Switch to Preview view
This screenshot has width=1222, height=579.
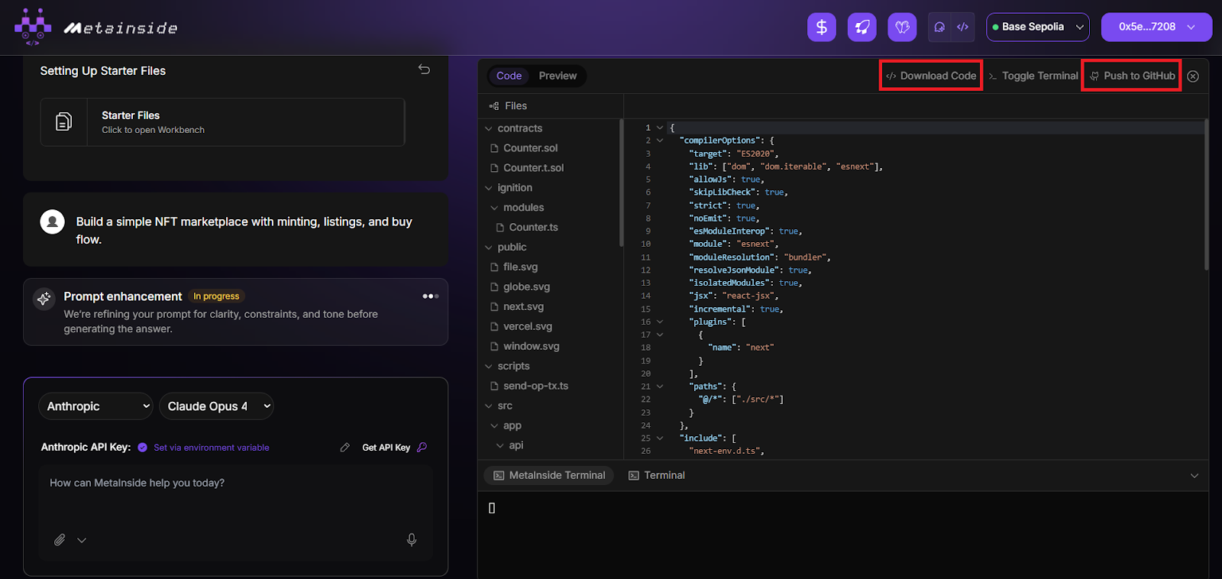[x=558, y=76]
